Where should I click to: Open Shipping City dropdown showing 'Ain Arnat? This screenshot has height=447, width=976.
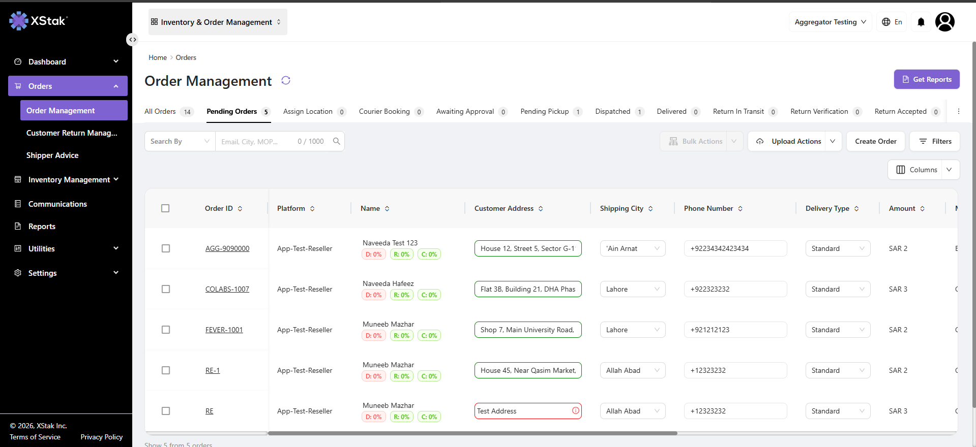click(x=633, y=248)
